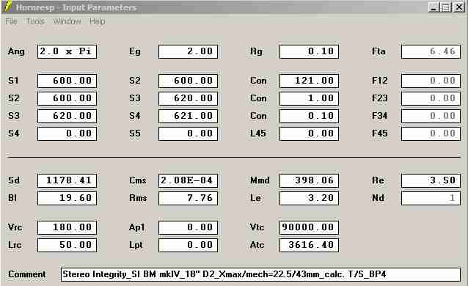The image size is (468, 286).
Task: Click the Ang label
Action: (16, 51)
